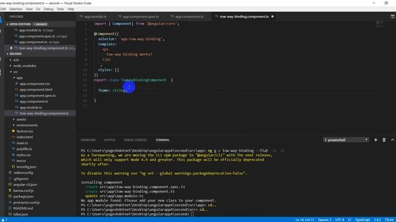Click the unsaved dot on tow-way-binding tab
Image resolution: width=396 pixels, height=222 pixels.
click(x=272, y=17)
